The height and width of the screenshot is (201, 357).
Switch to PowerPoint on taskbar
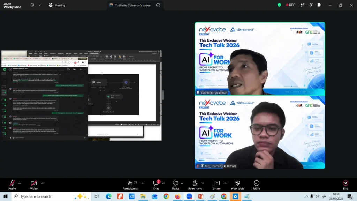click(x=201, y=196)
